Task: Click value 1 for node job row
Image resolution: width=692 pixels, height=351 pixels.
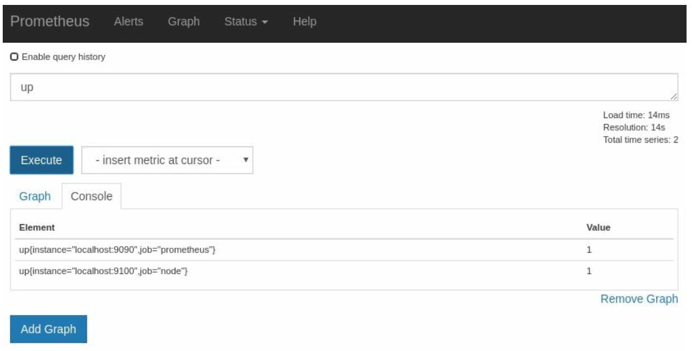Action: [x=589, y=271]
